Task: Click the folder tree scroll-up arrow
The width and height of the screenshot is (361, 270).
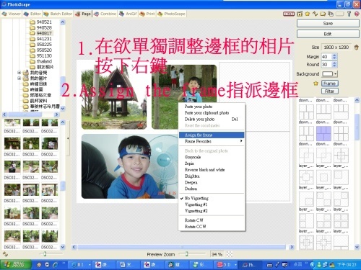Action: click(63, 22)
